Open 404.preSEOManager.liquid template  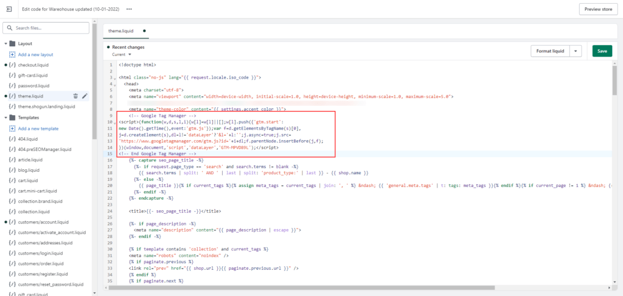pos(44,149)
